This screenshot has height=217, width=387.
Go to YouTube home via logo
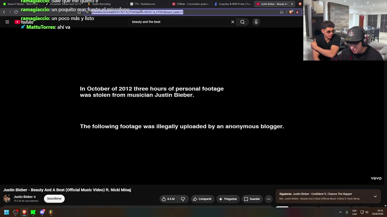click(x=24, y=22)
